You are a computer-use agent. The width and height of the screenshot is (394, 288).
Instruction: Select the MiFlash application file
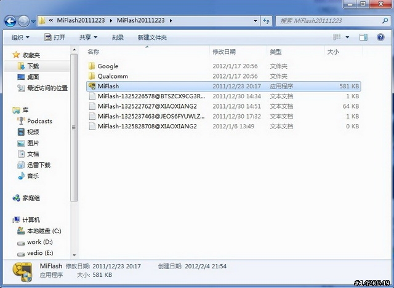[x=223, y=86]
